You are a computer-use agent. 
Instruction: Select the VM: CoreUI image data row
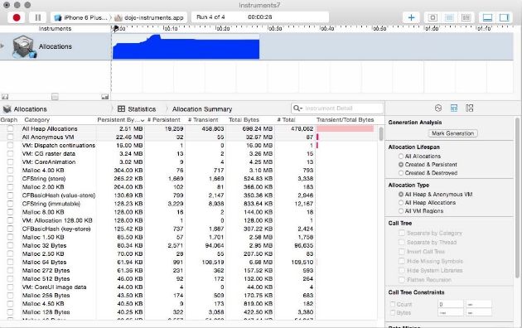pos(189,287)
